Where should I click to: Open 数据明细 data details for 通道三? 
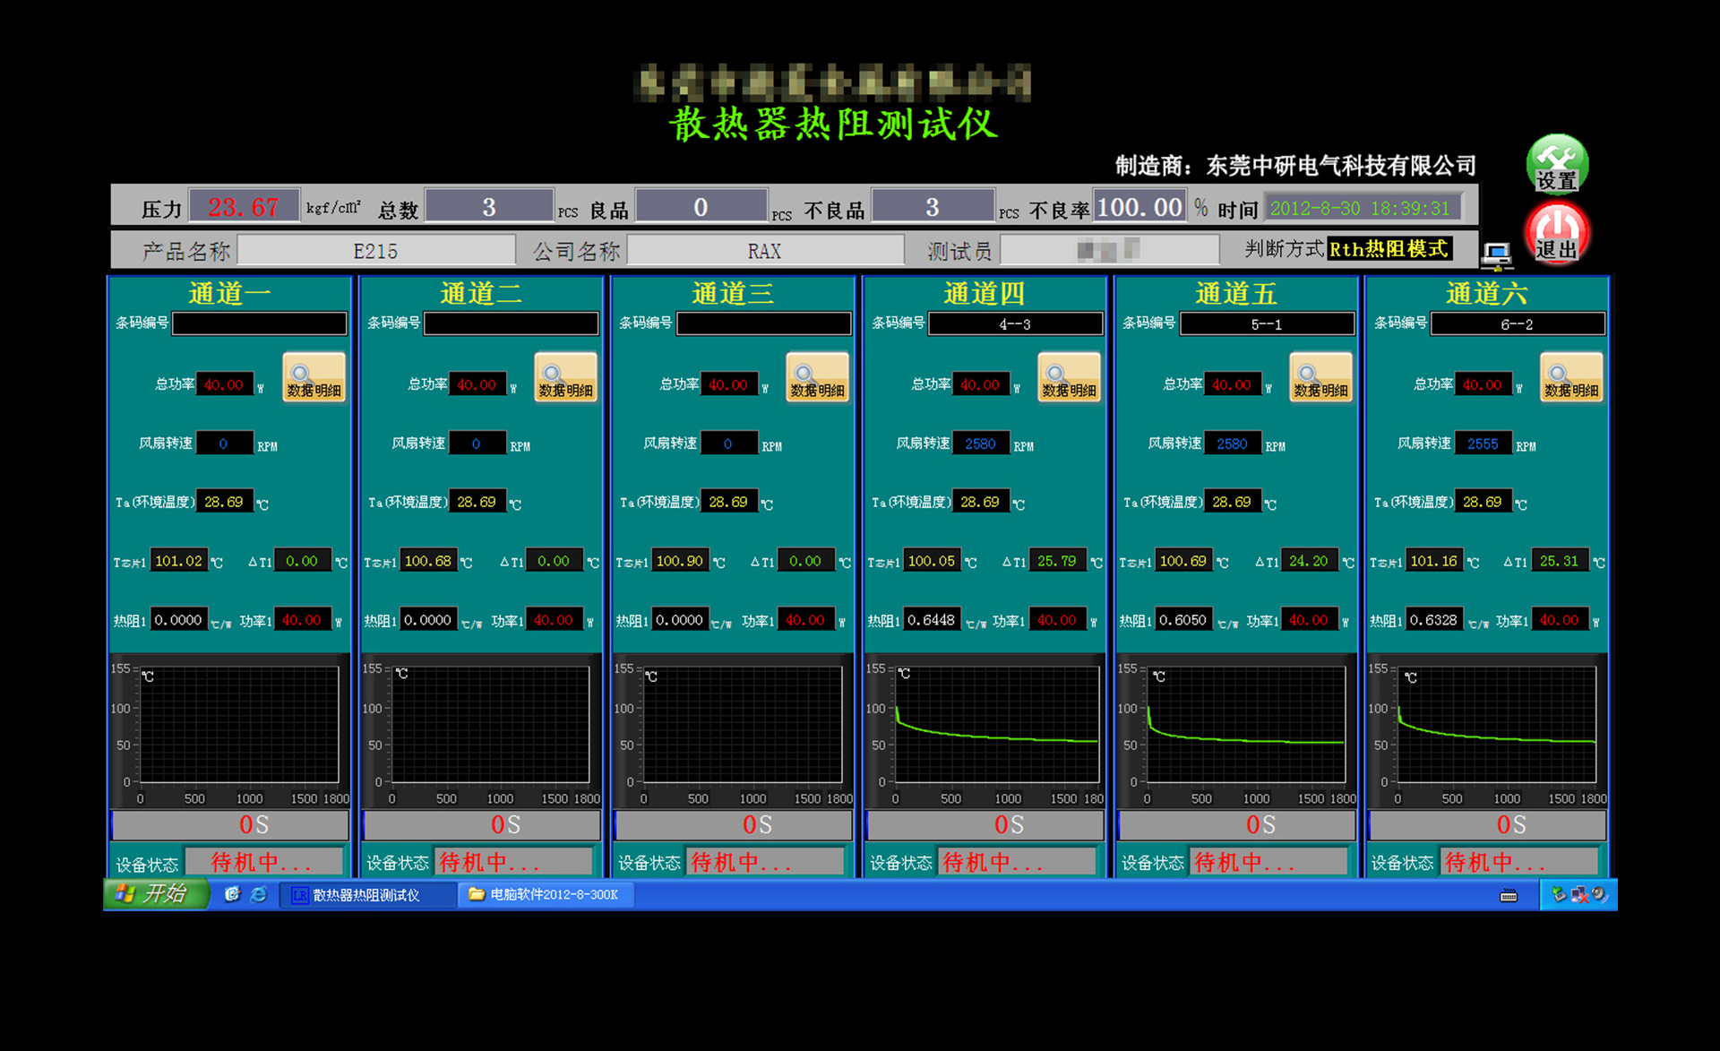[x=817, y=377]
